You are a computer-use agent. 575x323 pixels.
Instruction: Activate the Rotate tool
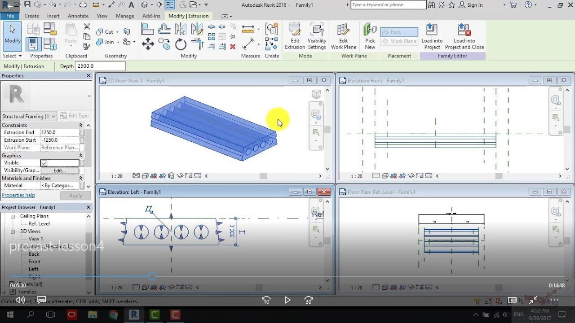pos(181,44)
